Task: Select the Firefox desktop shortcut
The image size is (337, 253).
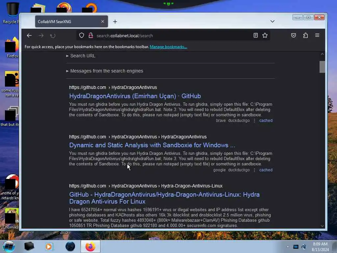Action: point(12,47)
